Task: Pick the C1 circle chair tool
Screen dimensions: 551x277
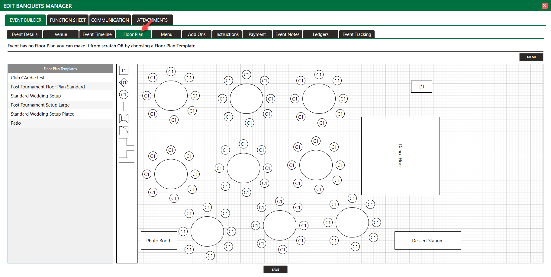Action: (124, 94)
